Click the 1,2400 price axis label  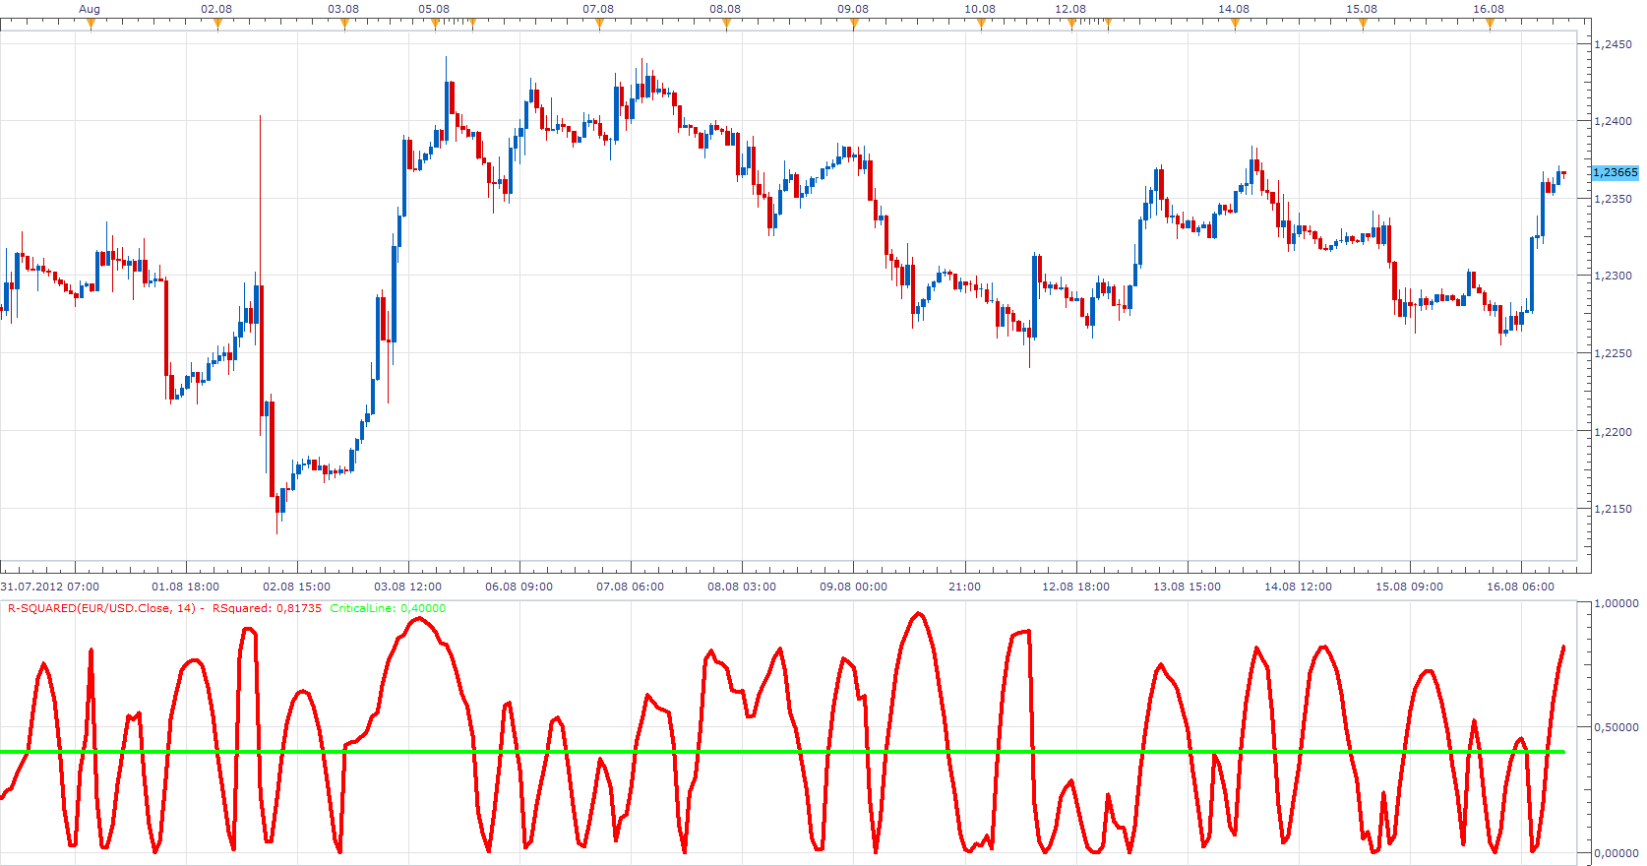coord(1613,121)
